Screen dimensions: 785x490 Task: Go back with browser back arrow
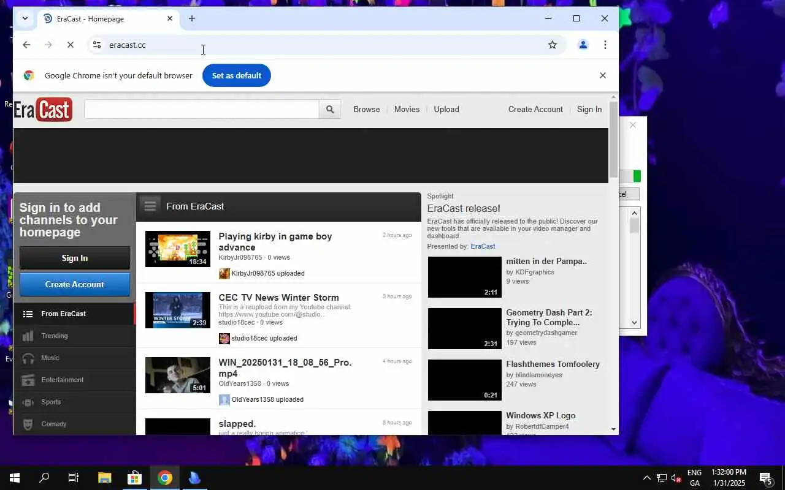pos(26,45)
